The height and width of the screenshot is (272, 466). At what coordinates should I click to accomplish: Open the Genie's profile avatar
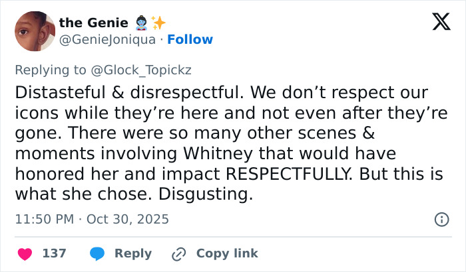(x=34, y=31)
